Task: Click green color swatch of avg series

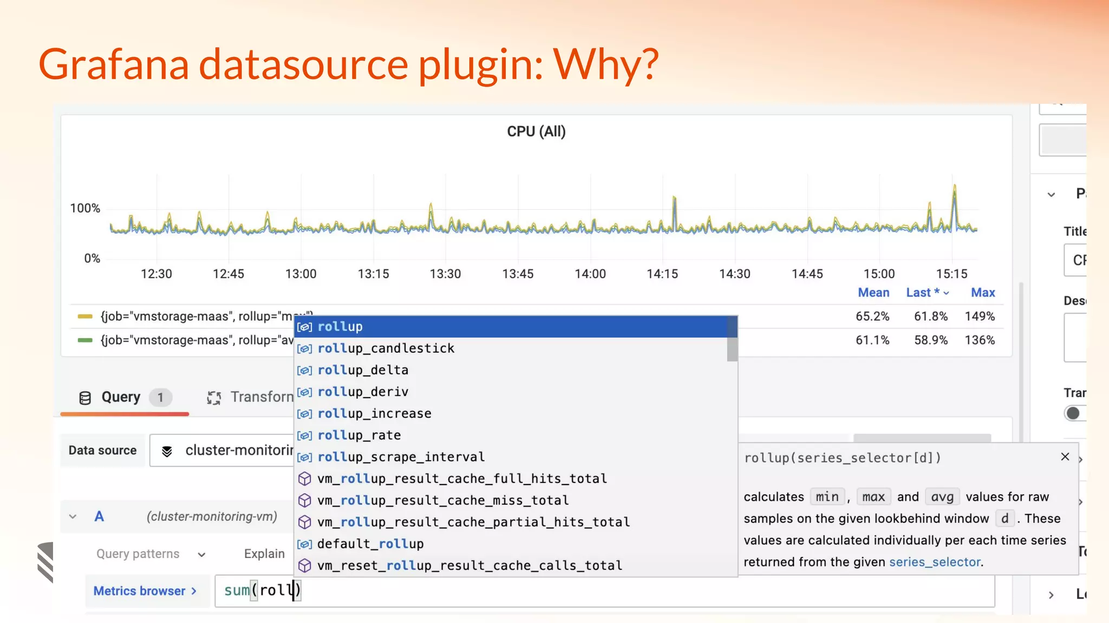Action: point(85,340)
